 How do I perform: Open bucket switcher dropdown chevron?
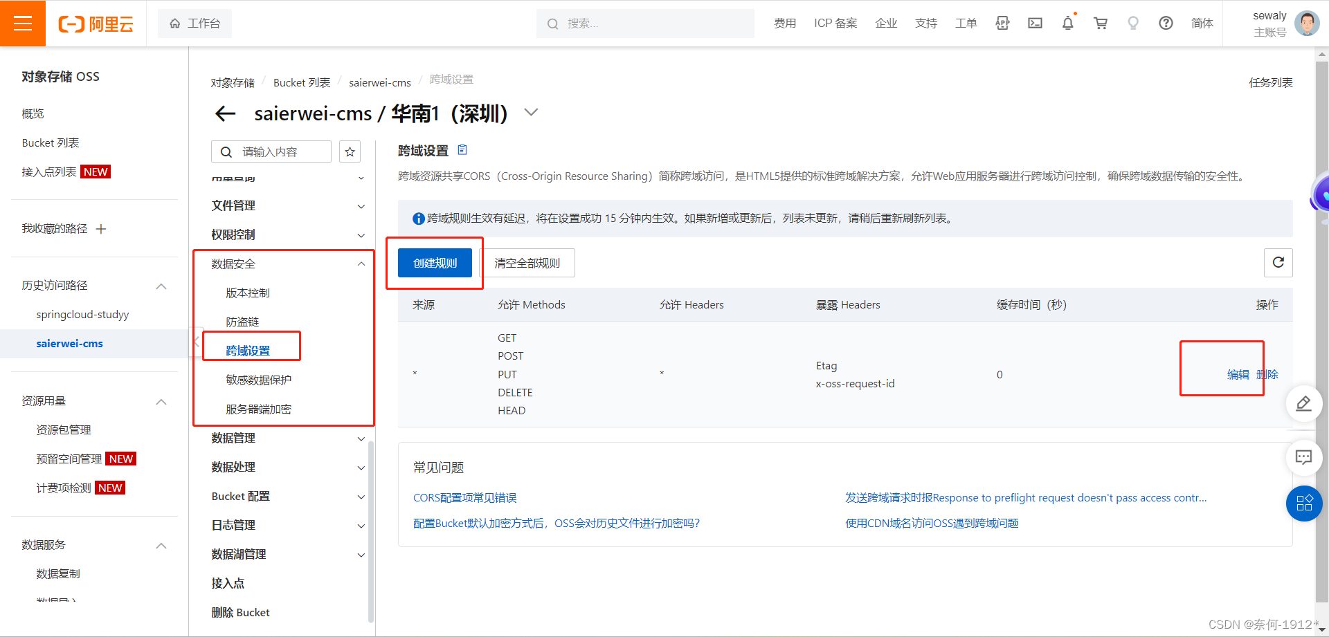pos(531,112)
